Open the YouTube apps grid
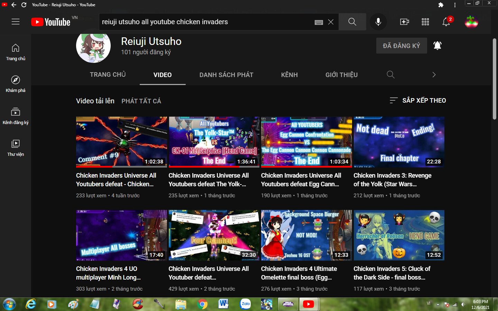The width and height of the screenshot is (498, 311). (x=425, y=22)
